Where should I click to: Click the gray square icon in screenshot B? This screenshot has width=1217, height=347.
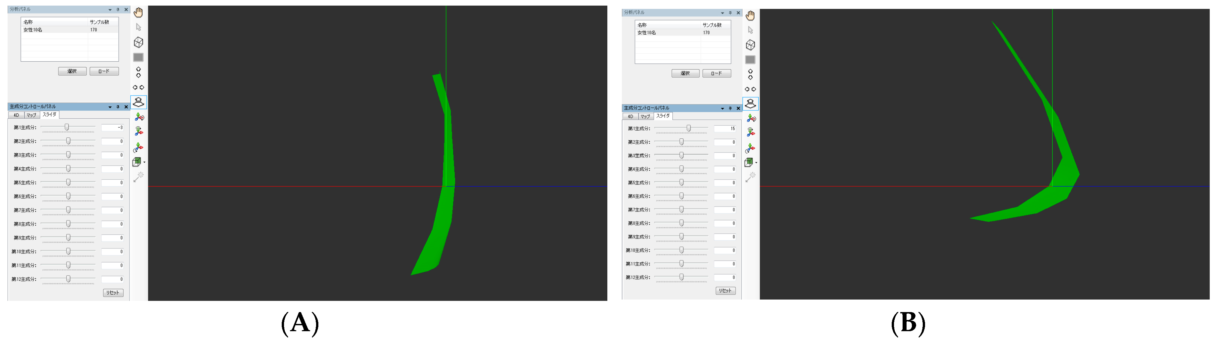coord(750,60)
